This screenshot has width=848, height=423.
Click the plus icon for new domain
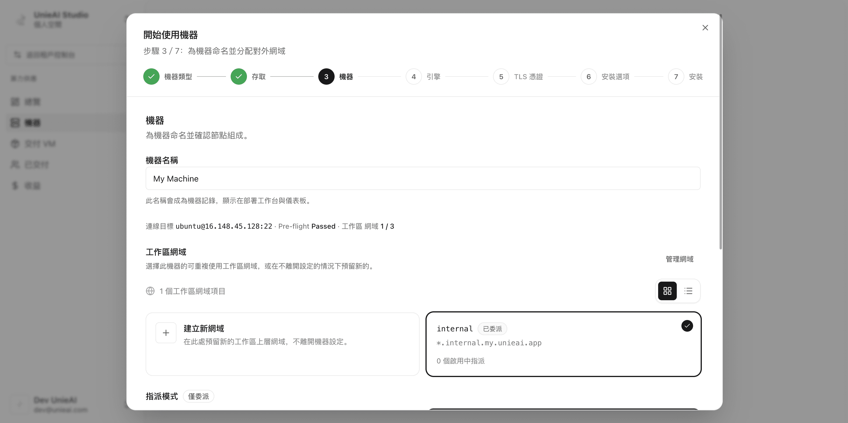coord(166,333)
